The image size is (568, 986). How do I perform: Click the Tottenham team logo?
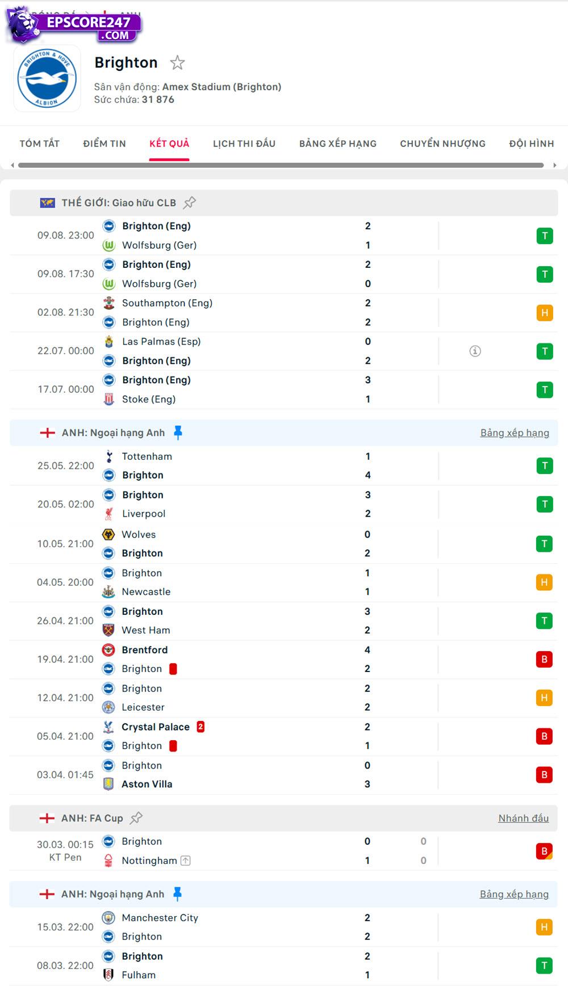click(x=108, y=456)
